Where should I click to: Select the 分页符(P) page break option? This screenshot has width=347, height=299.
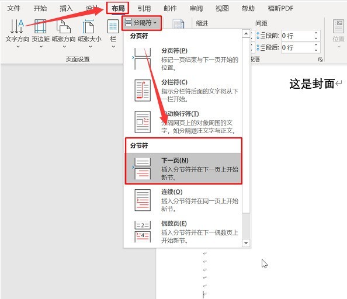[x=183, y=59]
